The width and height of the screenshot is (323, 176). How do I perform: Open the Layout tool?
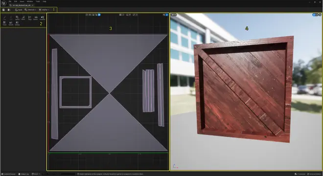[17, 18]
